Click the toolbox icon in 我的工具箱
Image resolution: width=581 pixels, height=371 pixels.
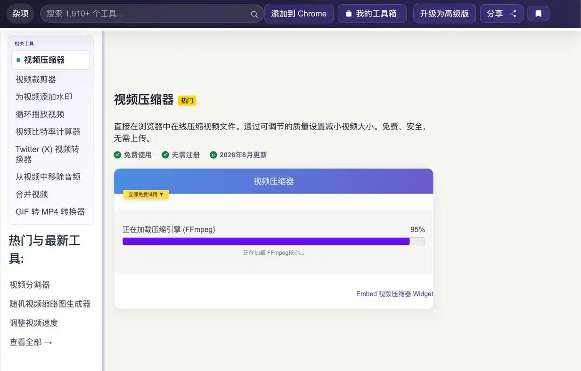[x=349, y=14]
